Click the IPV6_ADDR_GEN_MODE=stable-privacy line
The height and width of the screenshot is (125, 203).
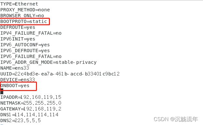(x=48, y=62)
